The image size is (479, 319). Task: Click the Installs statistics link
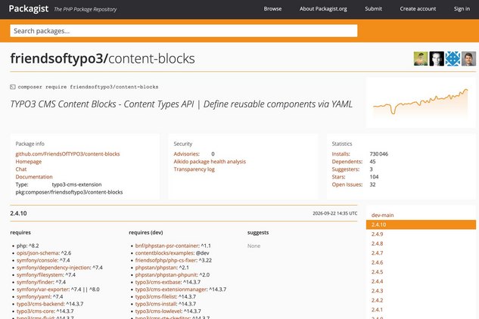point(341,154)
